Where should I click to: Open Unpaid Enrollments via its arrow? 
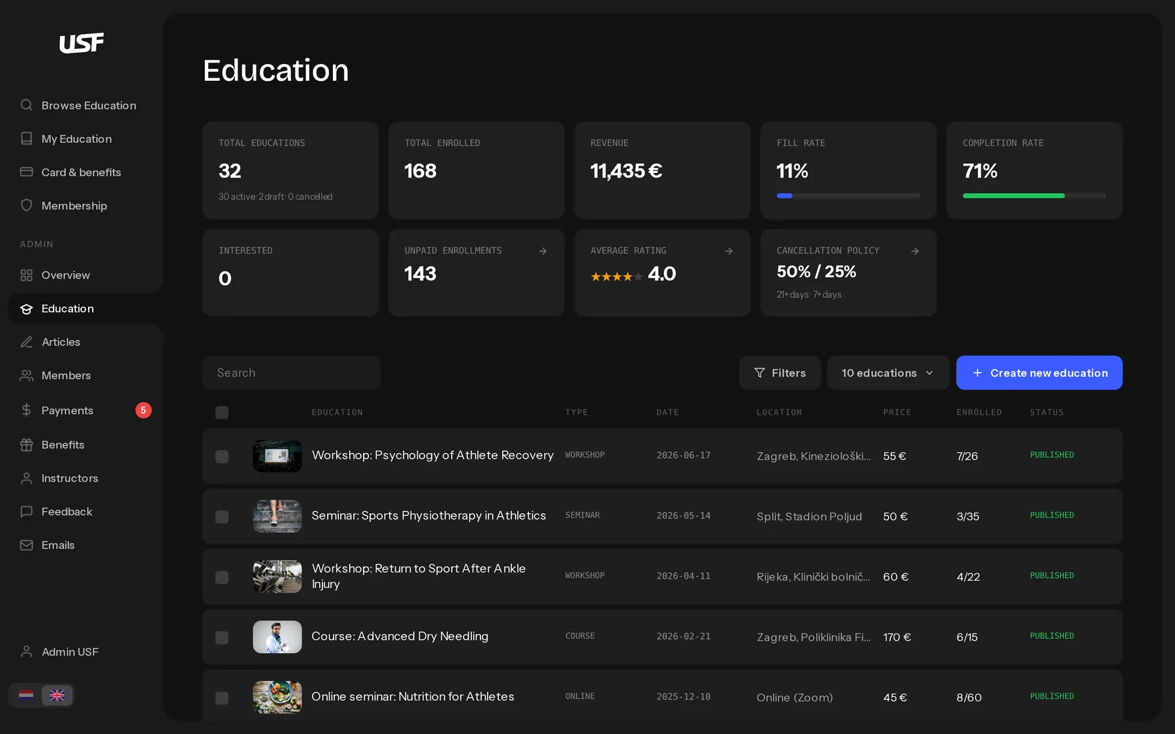542,251
